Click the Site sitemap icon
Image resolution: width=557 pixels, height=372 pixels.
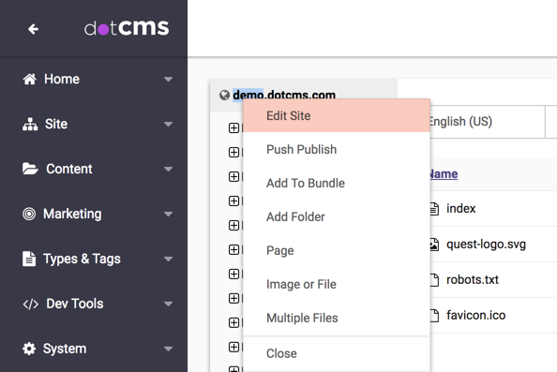click(x=30, y=125)
